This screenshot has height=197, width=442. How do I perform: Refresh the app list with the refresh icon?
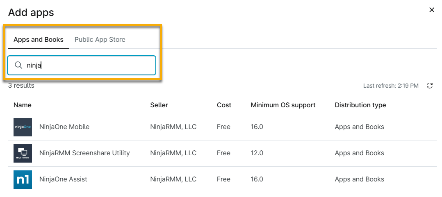tap(430, 86)
